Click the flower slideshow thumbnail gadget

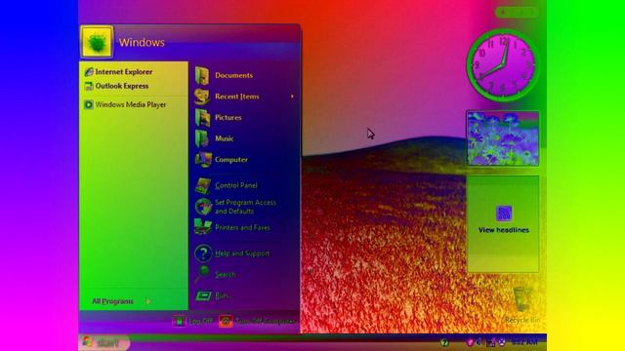(503, 138)
